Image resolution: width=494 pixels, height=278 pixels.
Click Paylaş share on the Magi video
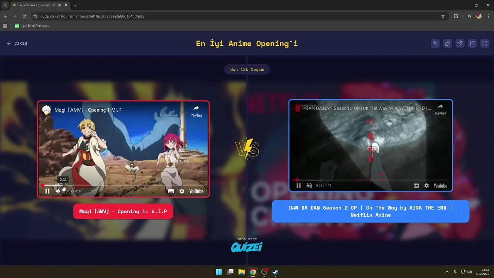pyautogui.click(x=196, y=111)
